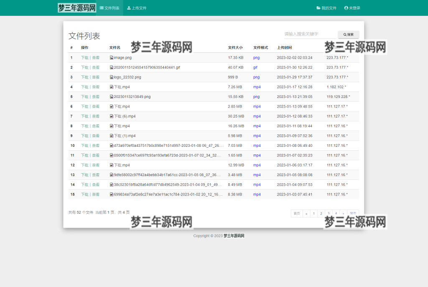View image.png via its 查看 link
This screenshot has width=428, height=287.
click(x=96, y=58)
